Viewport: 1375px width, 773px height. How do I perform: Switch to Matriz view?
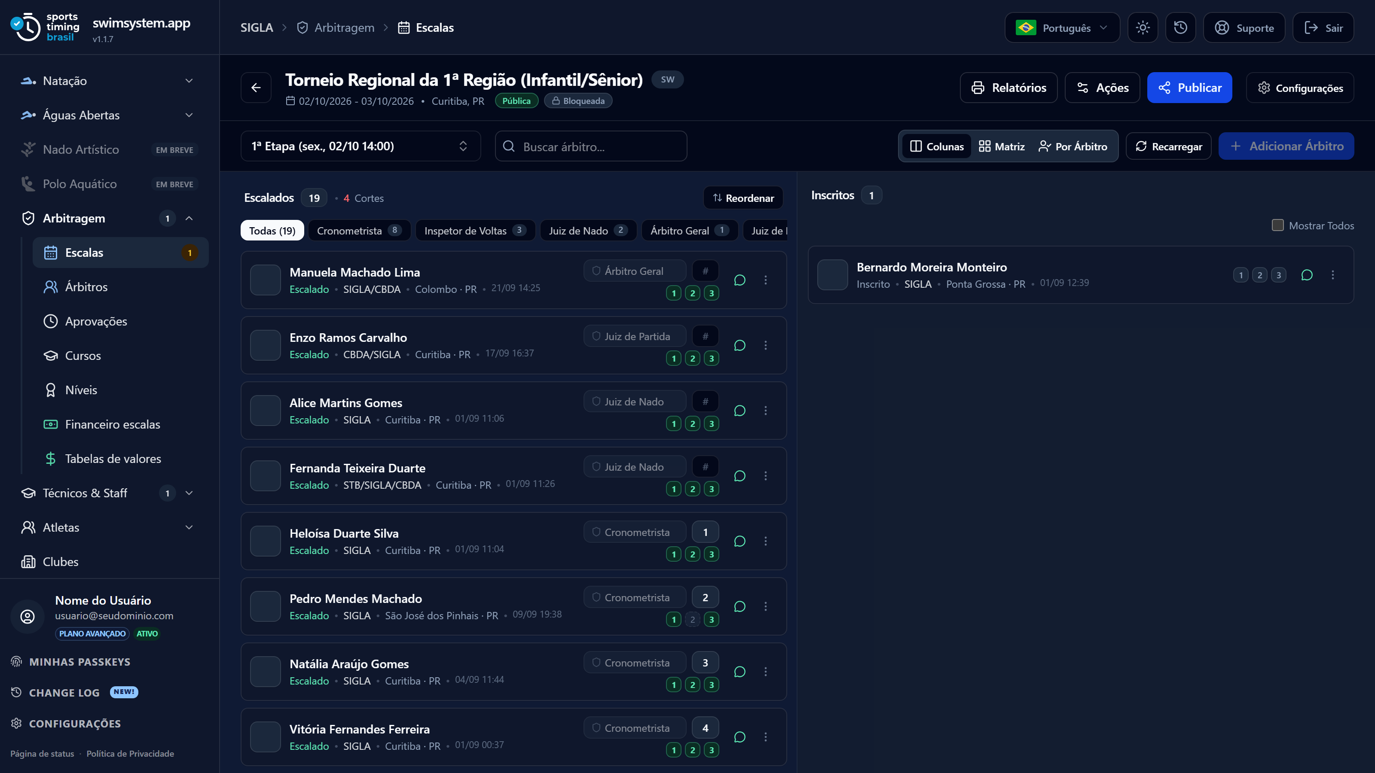click(1001, 146)
